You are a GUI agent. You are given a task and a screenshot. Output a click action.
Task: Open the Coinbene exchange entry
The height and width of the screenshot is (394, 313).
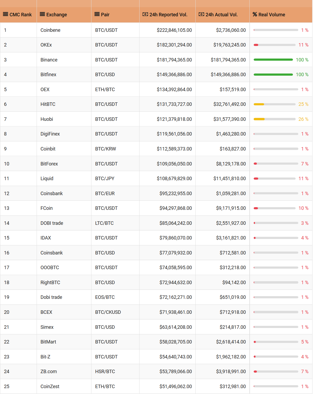[x=51, y=30]
